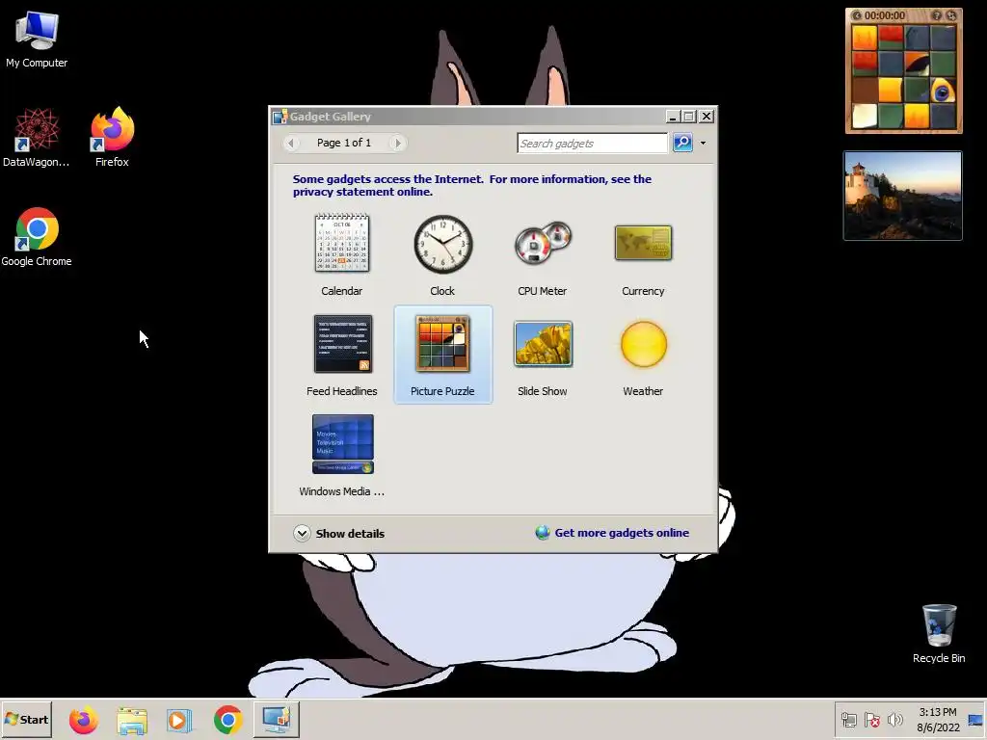The height and width of the screenshot is (740, 987).
Task: Select the Weather gadget
Action: pos(643,355)
